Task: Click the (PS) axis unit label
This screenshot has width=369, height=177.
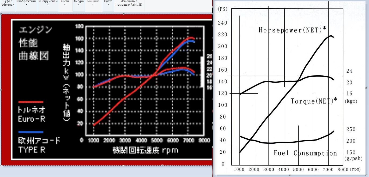Action: click(223, 9)
